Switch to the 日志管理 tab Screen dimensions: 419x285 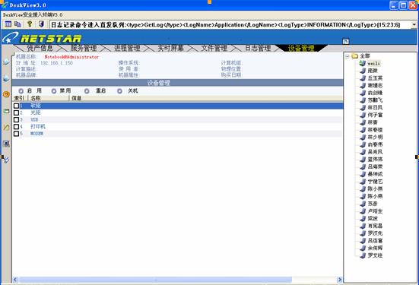tap(258, 48)
